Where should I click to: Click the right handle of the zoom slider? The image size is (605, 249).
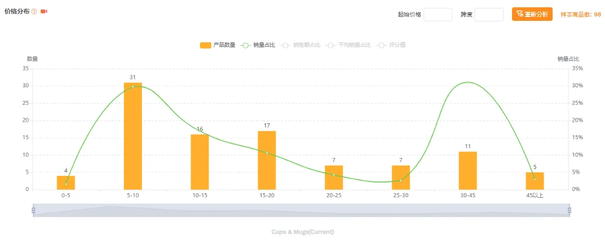point(570,210)
